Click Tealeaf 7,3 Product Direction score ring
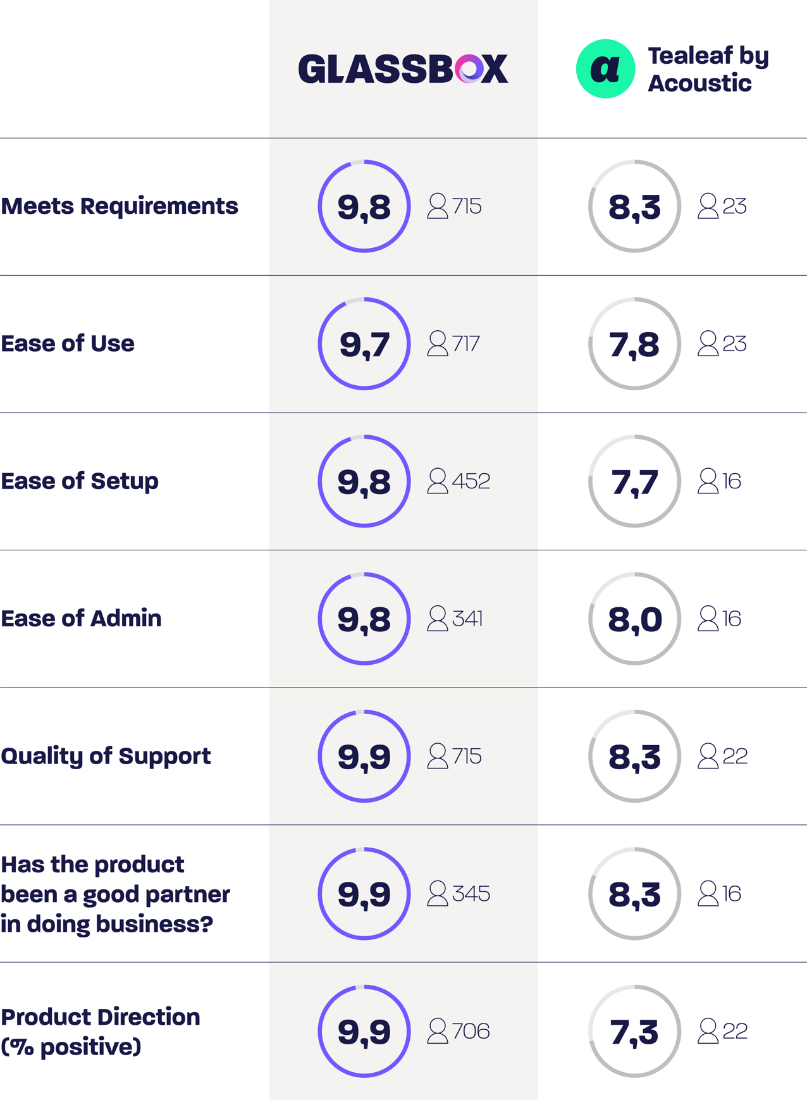807x1100 pixels. 634,1030
